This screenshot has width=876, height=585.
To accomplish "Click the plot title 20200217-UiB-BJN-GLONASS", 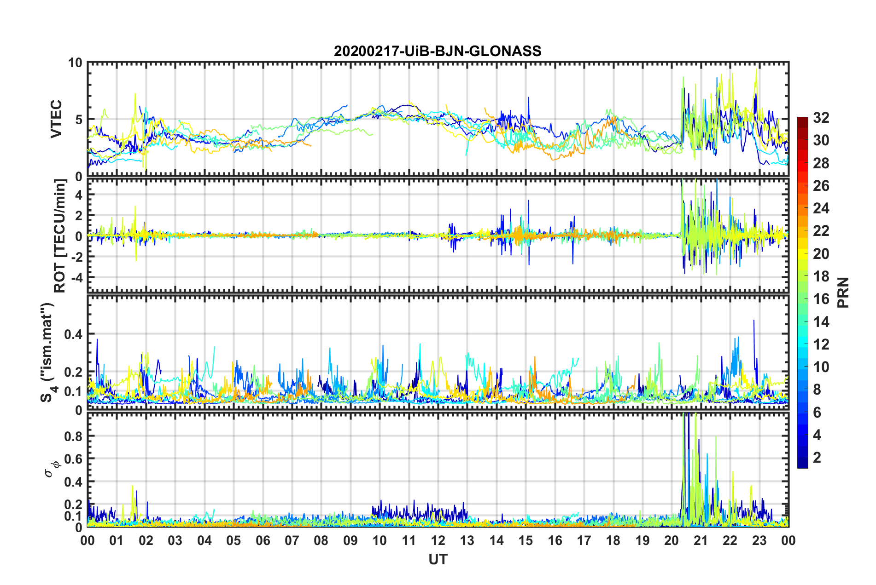I will [x=438, y=51].
